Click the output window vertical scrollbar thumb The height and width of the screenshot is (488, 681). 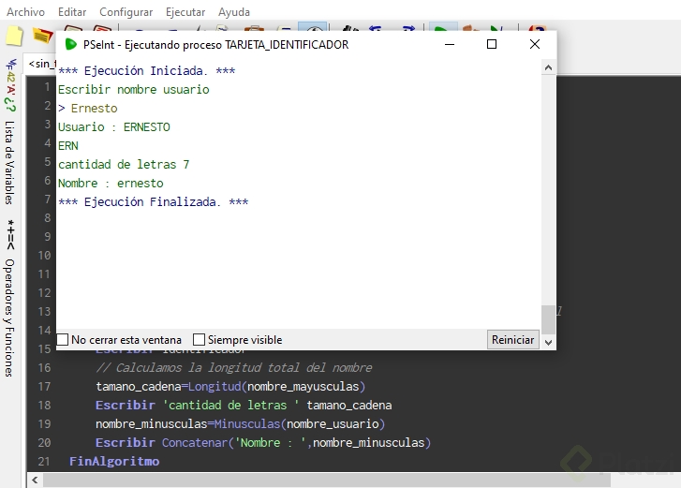(x=548, y=320)
